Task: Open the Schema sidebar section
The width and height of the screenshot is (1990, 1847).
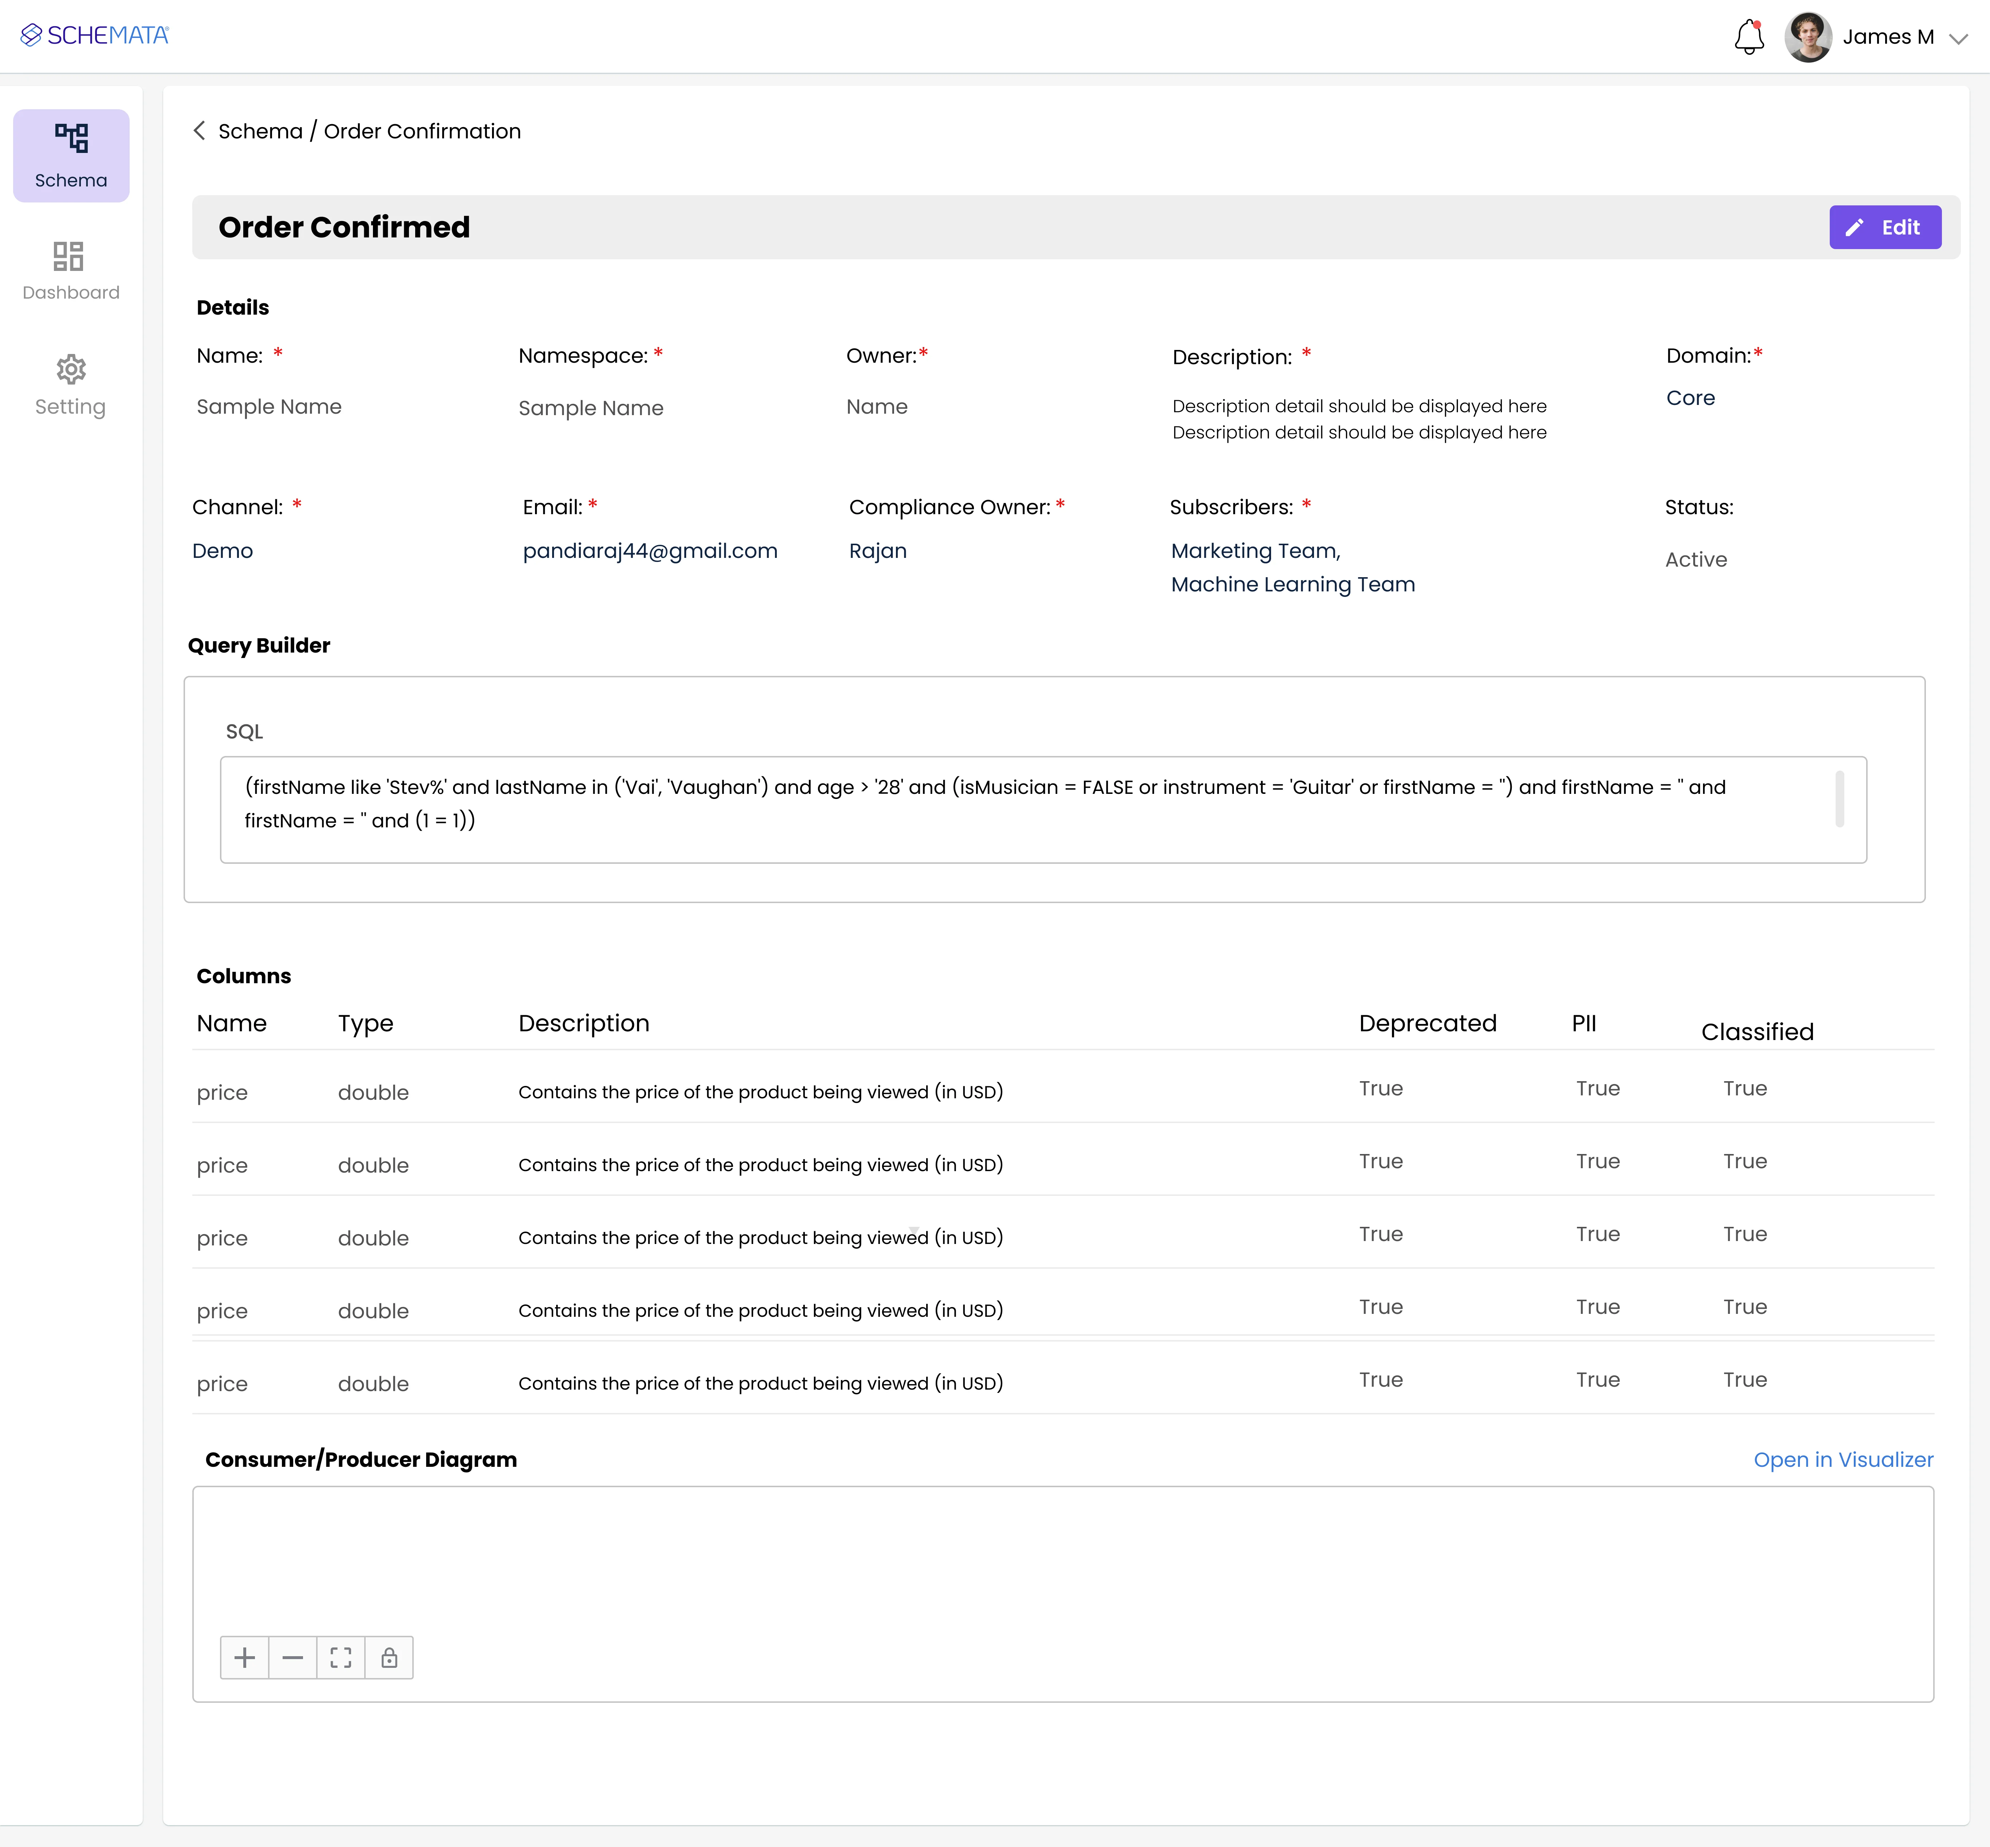Action: click(71, 155)
